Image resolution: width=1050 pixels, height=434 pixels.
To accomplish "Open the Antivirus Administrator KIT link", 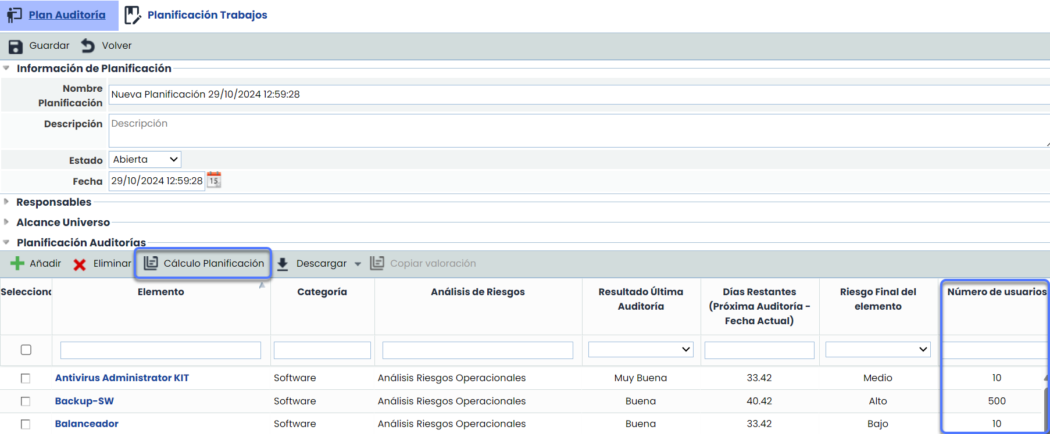I will tap(122, 378).
